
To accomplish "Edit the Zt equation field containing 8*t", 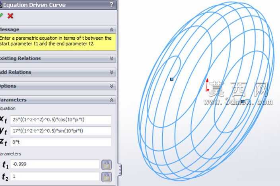I will (61, 142).
